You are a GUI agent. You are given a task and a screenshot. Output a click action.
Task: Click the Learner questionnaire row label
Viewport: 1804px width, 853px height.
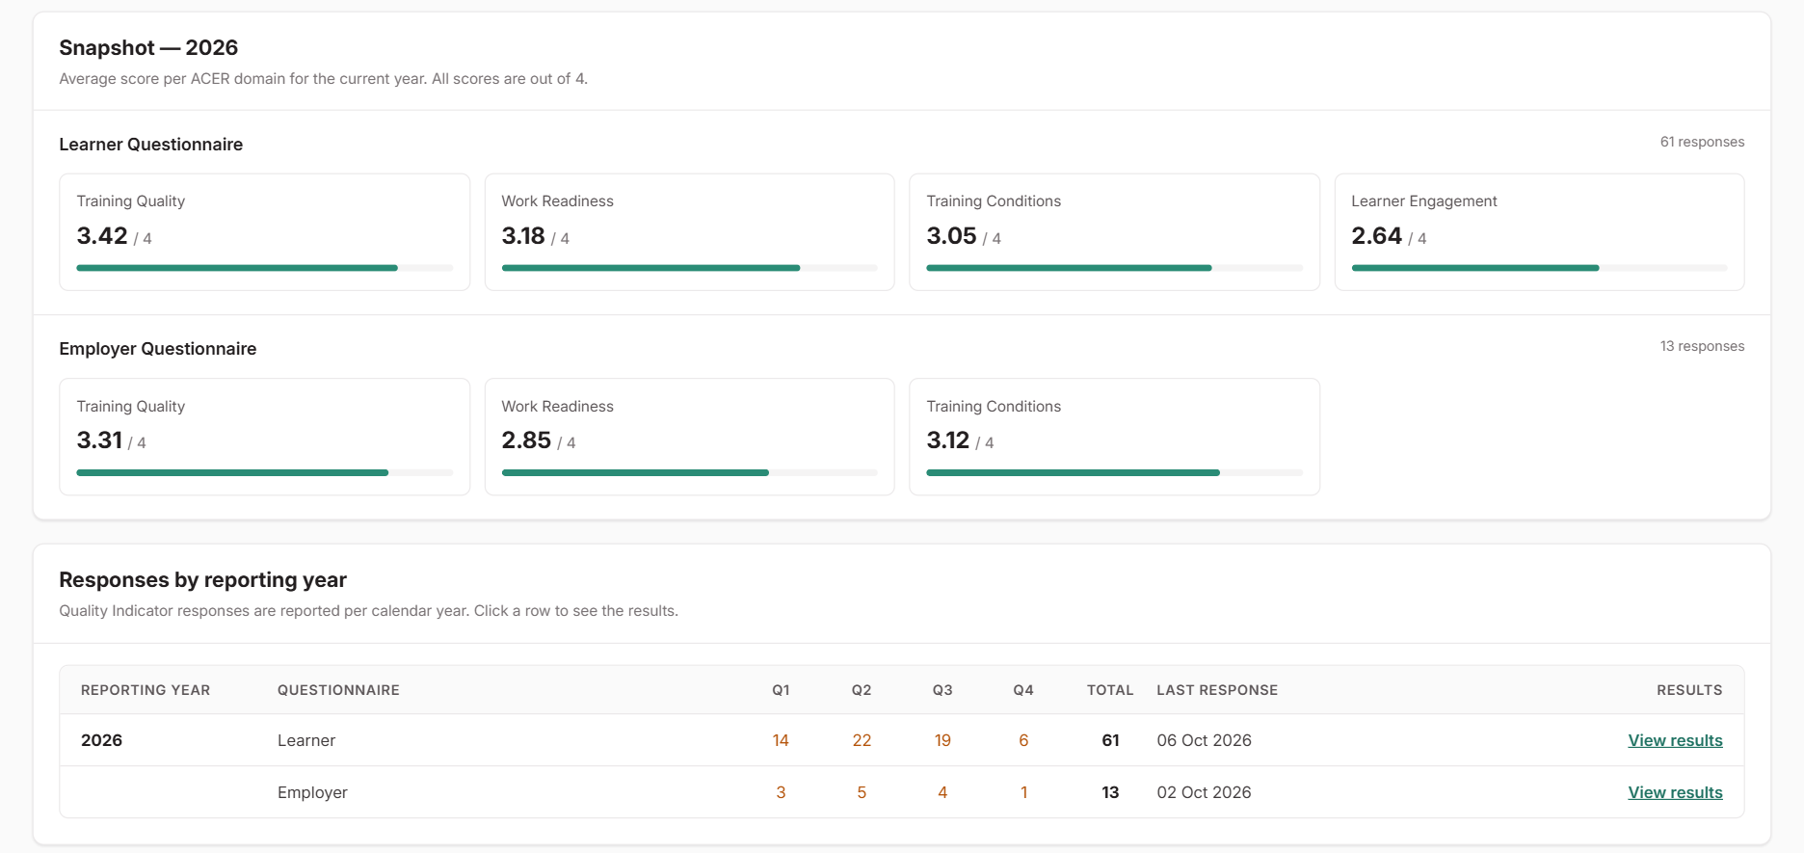[x=306, y=740]
